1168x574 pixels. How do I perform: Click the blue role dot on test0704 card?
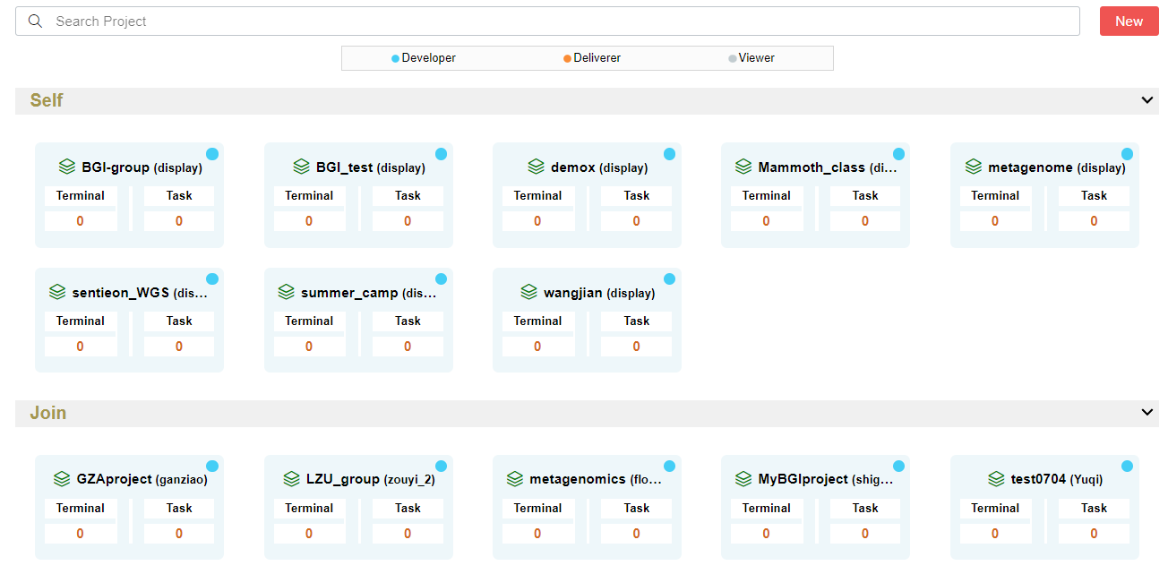point(1127,467)
